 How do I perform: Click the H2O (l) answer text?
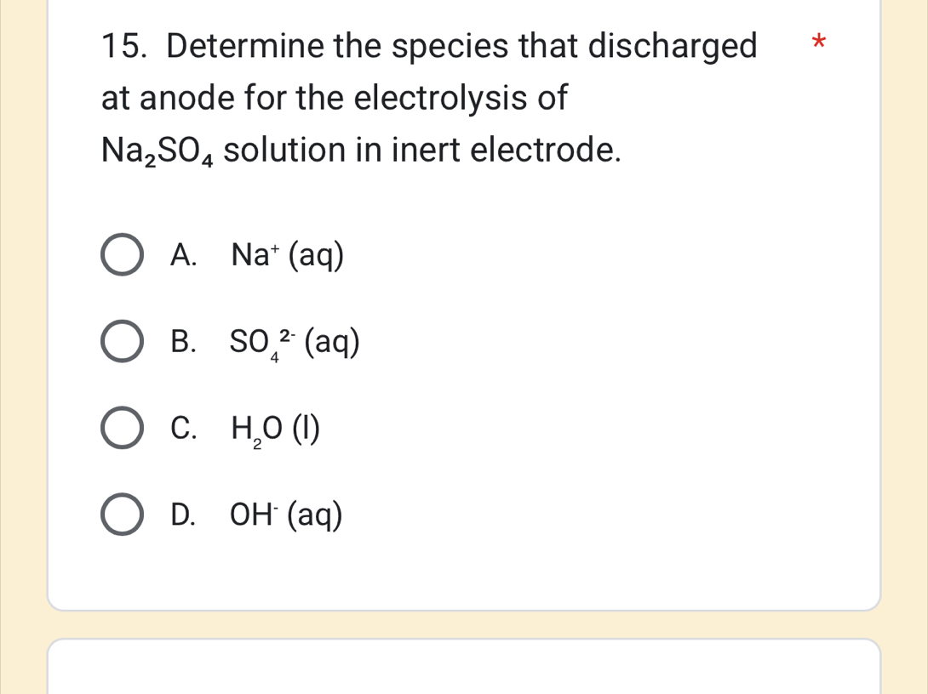coord(274,429)
